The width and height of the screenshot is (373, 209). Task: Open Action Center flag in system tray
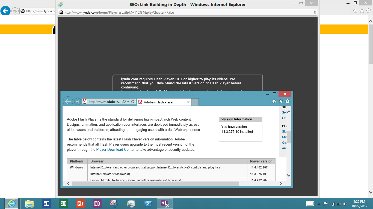325,204
